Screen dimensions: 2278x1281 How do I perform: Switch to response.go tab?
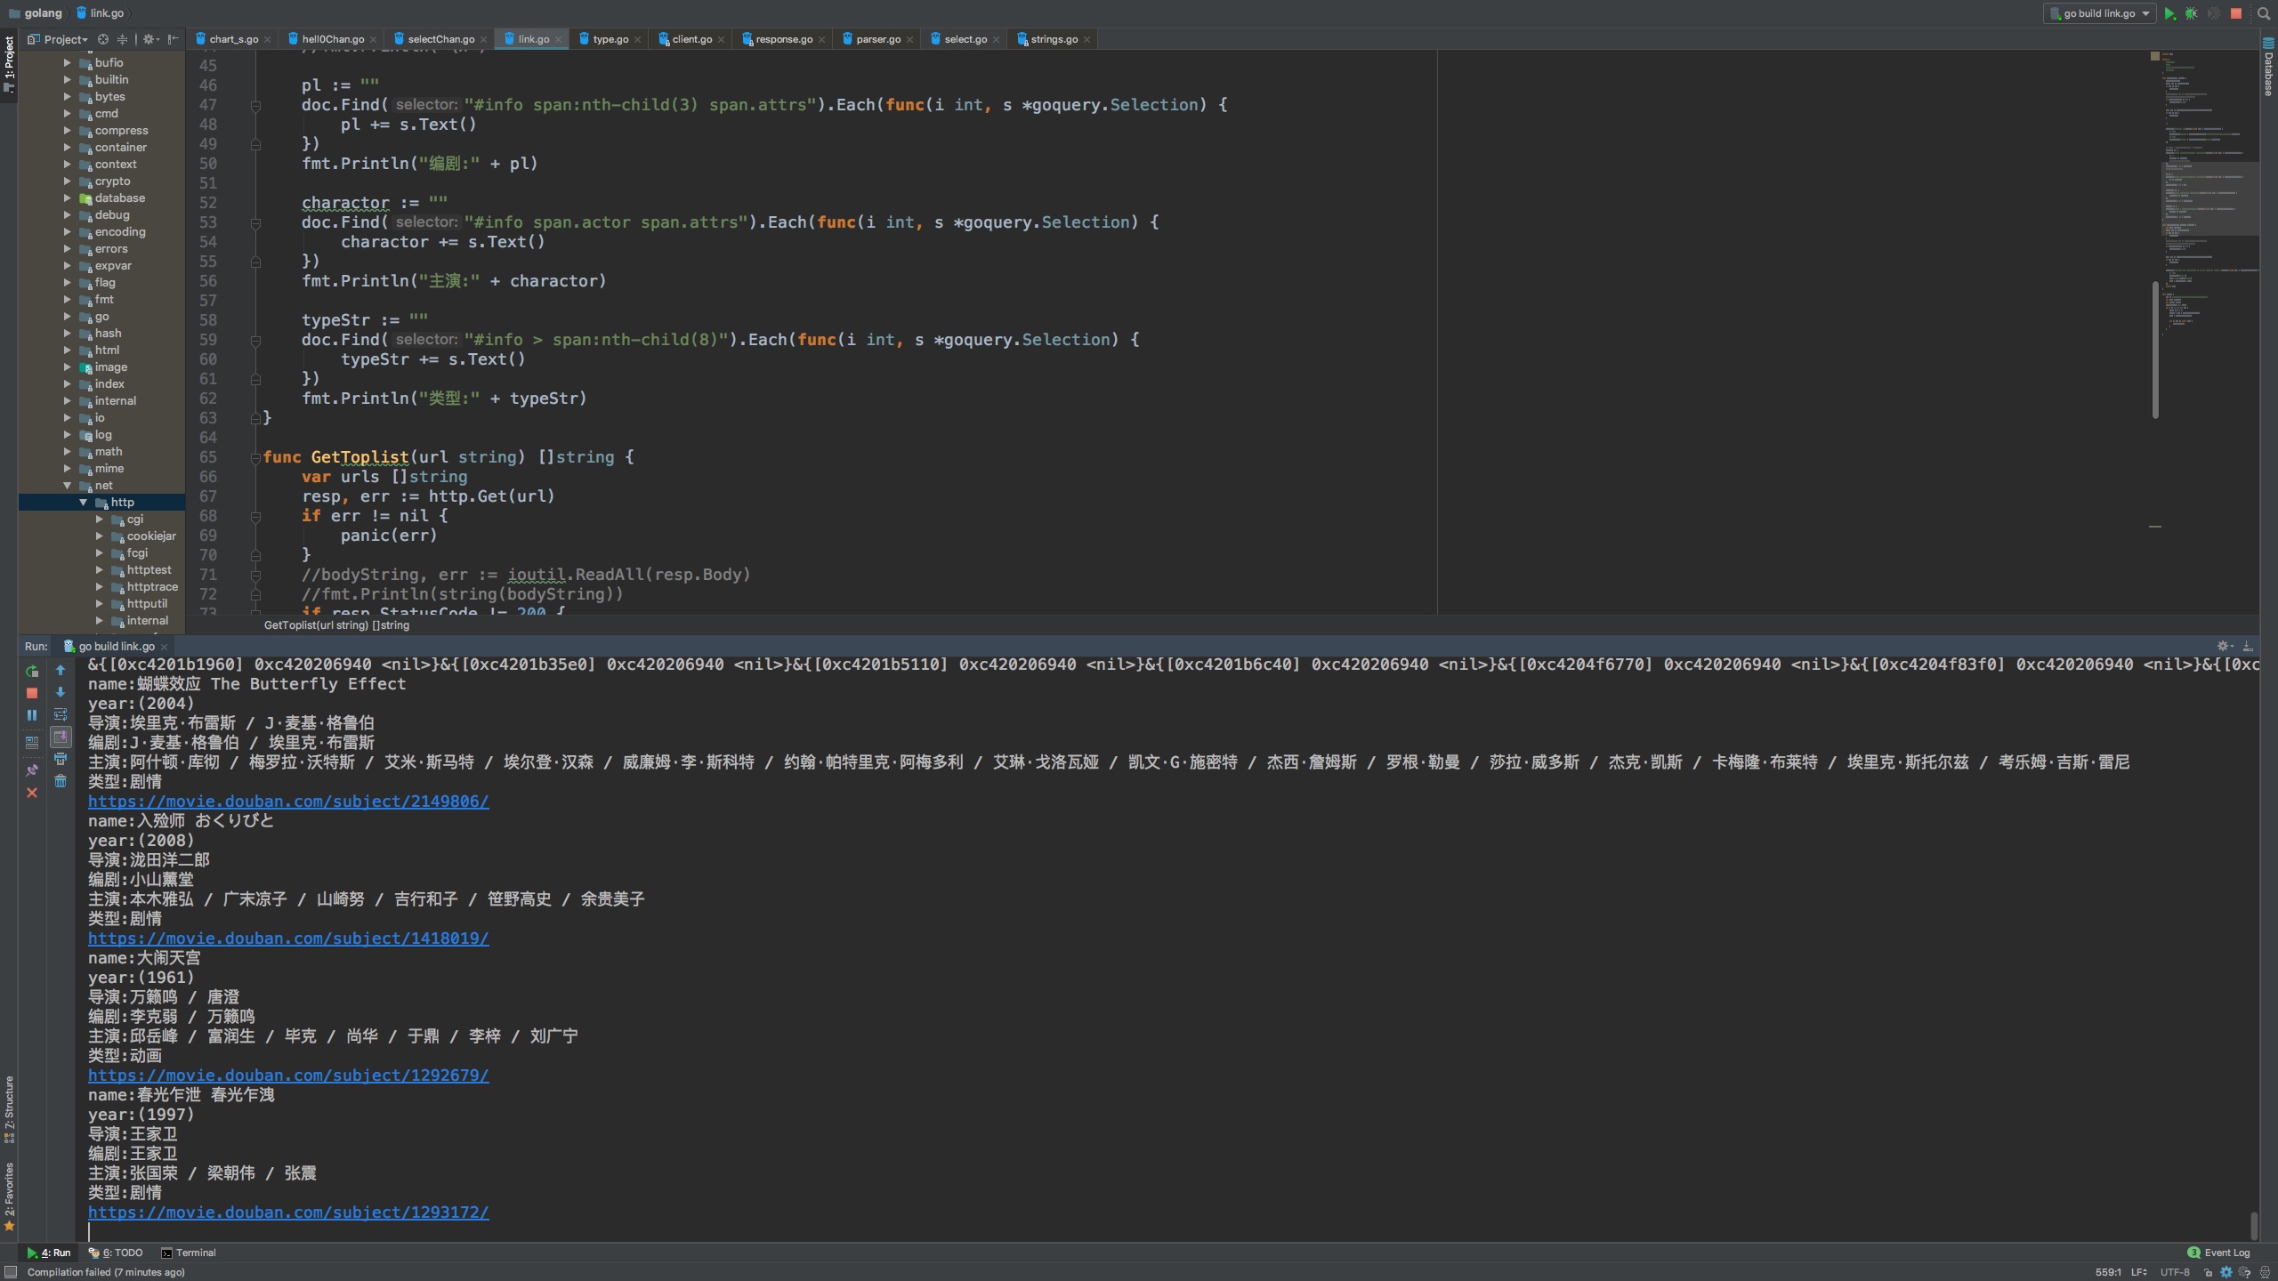(783, 39)
